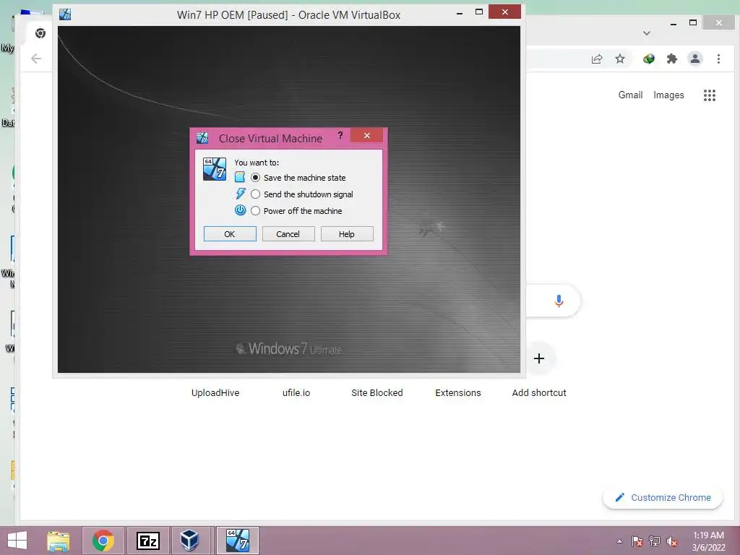740x555 pixels.
Task: Open the Windows Start button
Action: 17,541
